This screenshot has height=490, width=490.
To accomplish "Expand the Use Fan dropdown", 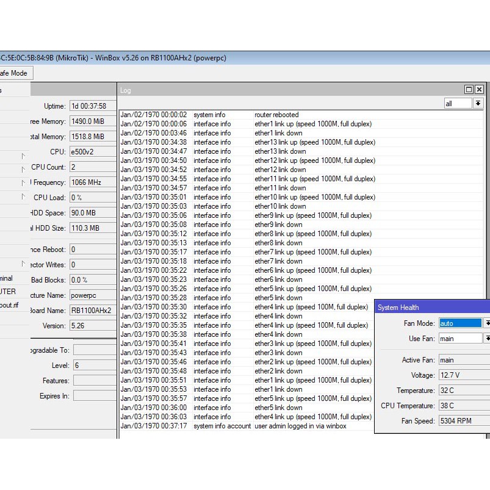I will 487,339.
